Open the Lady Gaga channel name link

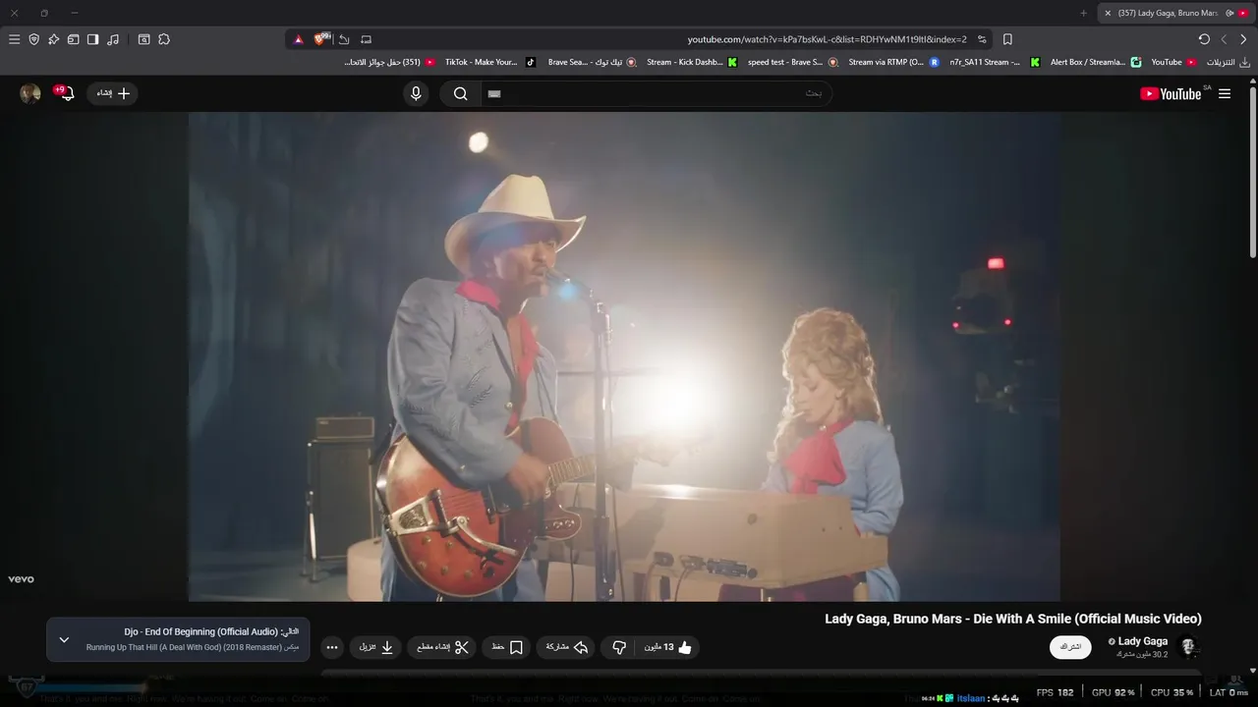(x=1142, y=641)
